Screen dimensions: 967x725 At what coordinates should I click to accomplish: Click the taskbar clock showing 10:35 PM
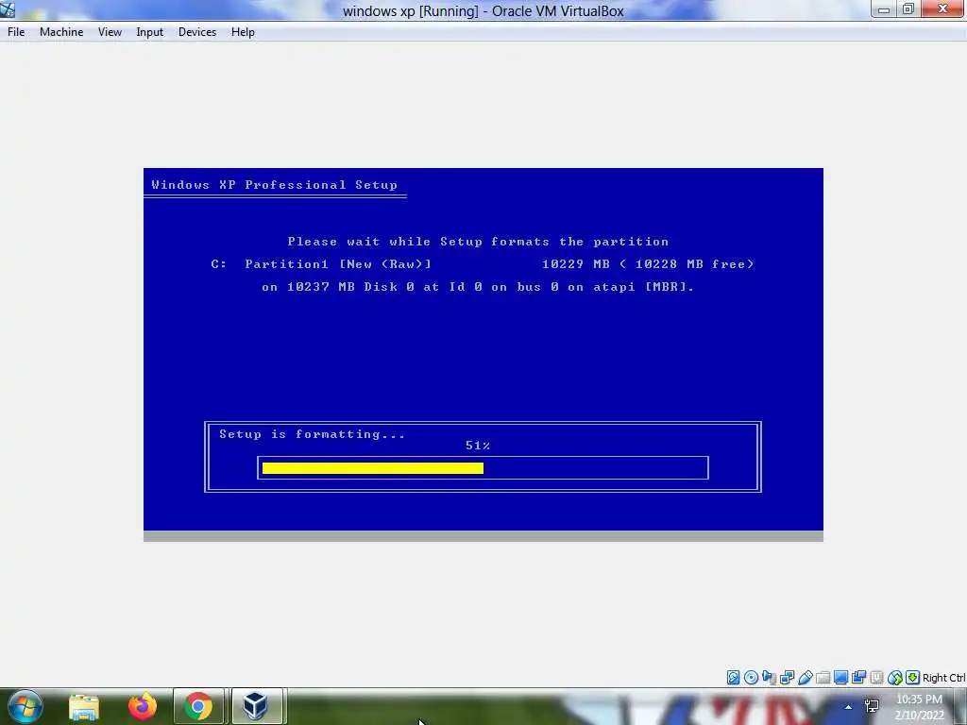pyautogui.click(x=919, y=700)
